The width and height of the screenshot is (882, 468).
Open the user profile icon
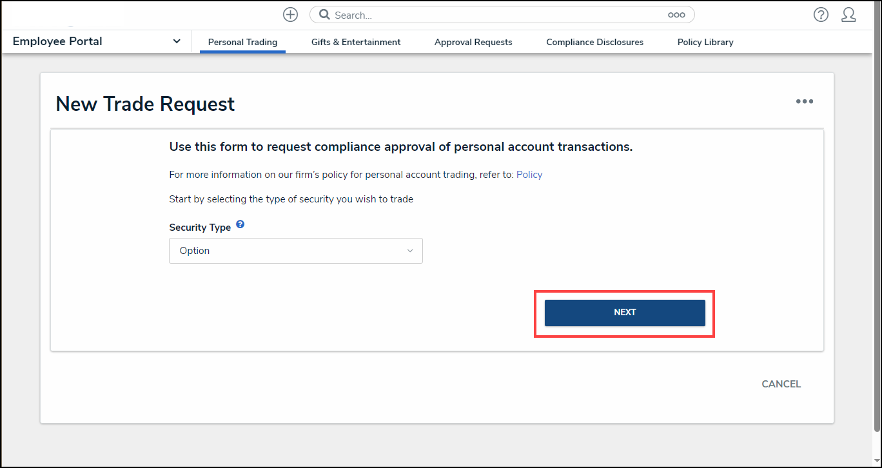pyautogui.click(x=848, y=15)
